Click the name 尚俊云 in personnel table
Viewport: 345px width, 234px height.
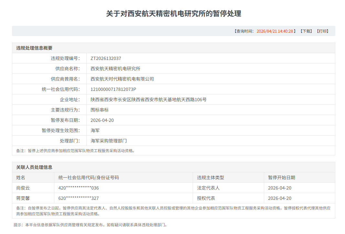23,188
